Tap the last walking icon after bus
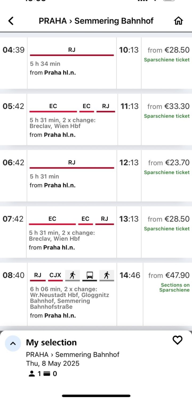 (107, 275)
